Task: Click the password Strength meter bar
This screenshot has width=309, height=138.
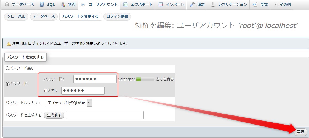Action: point(145,79)
